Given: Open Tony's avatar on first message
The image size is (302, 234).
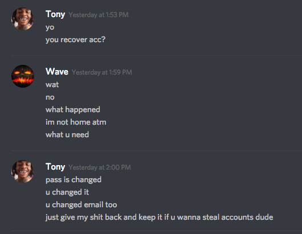Looking at the screenshot, I should [x=23, y=19].
